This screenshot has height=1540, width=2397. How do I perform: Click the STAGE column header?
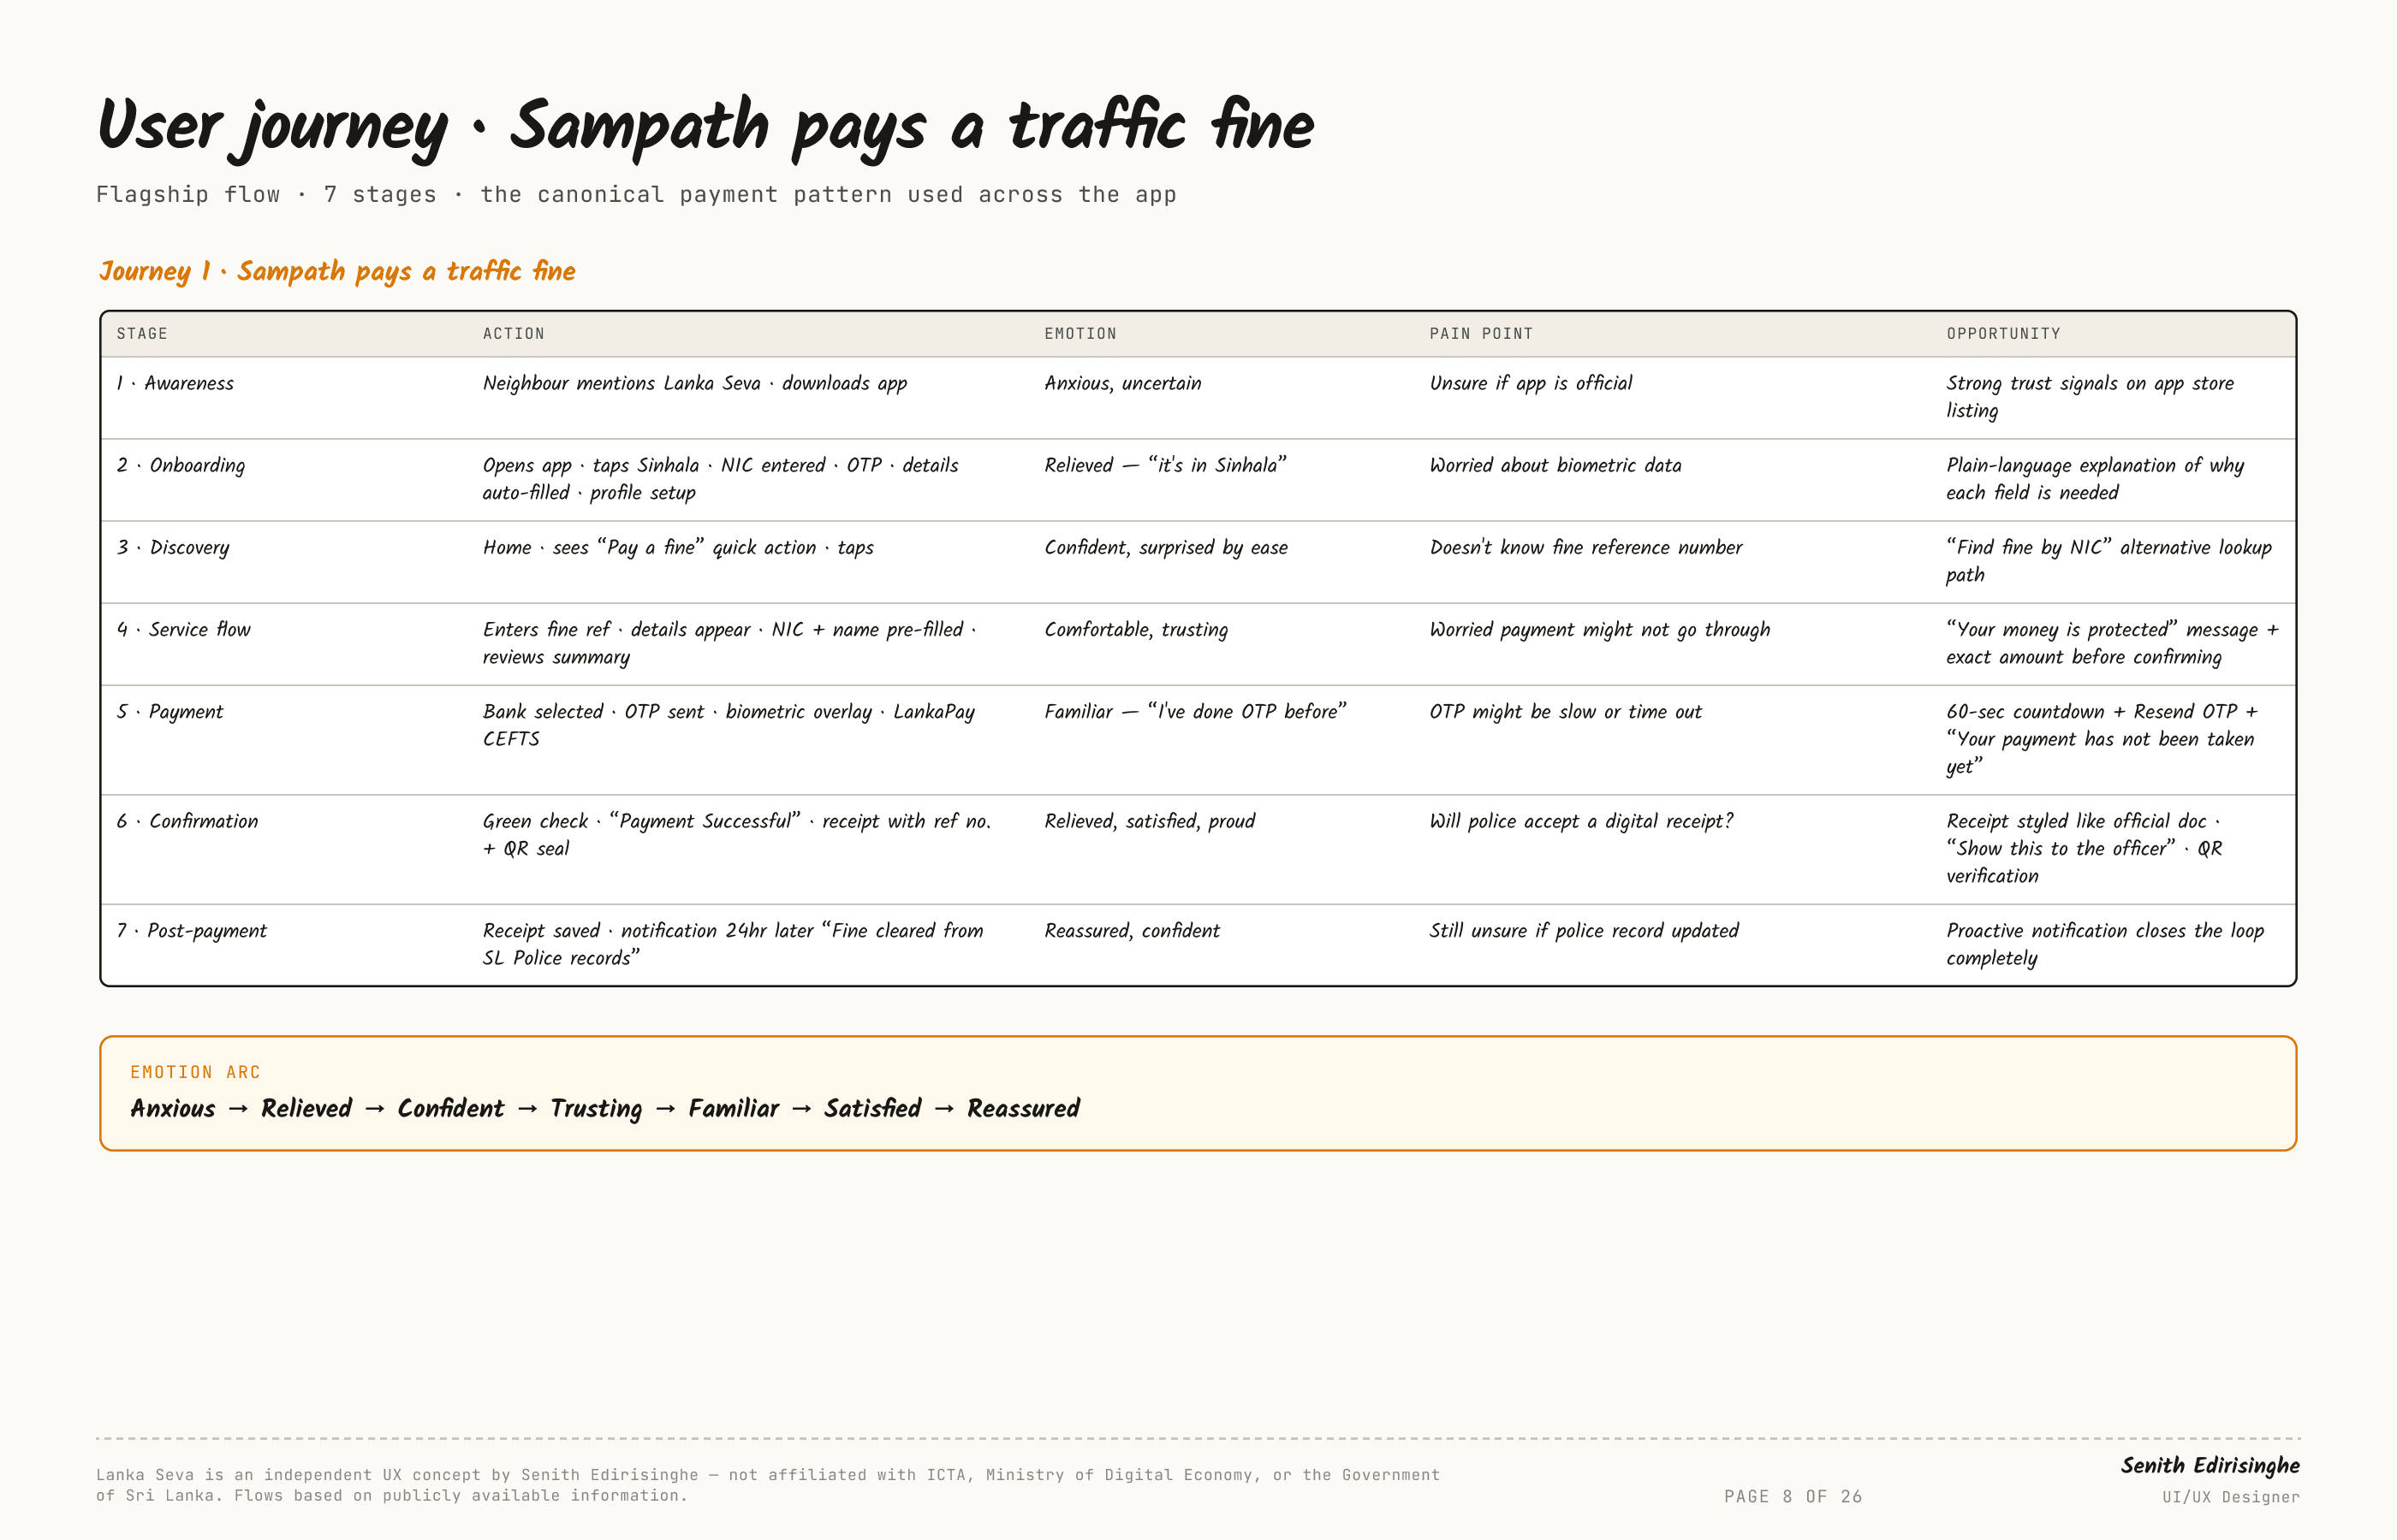coord(142,334)
